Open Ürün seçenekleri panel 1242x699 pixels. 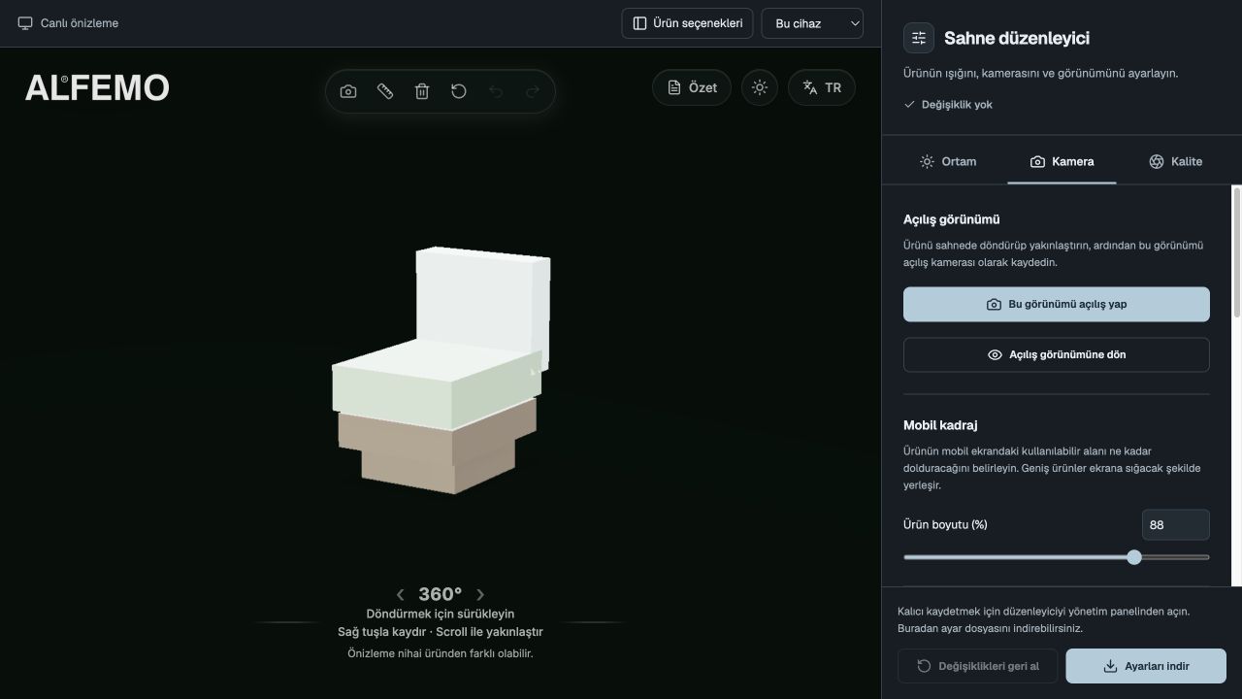(x=688, y=23)
